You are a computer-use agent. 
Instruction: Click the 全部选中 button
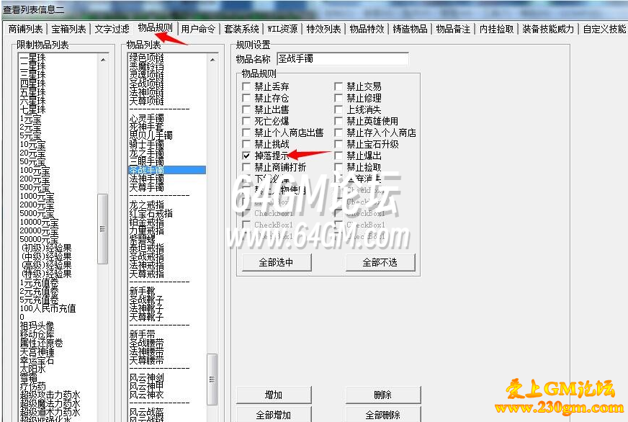pyautogui.click(x=277, y=262)
